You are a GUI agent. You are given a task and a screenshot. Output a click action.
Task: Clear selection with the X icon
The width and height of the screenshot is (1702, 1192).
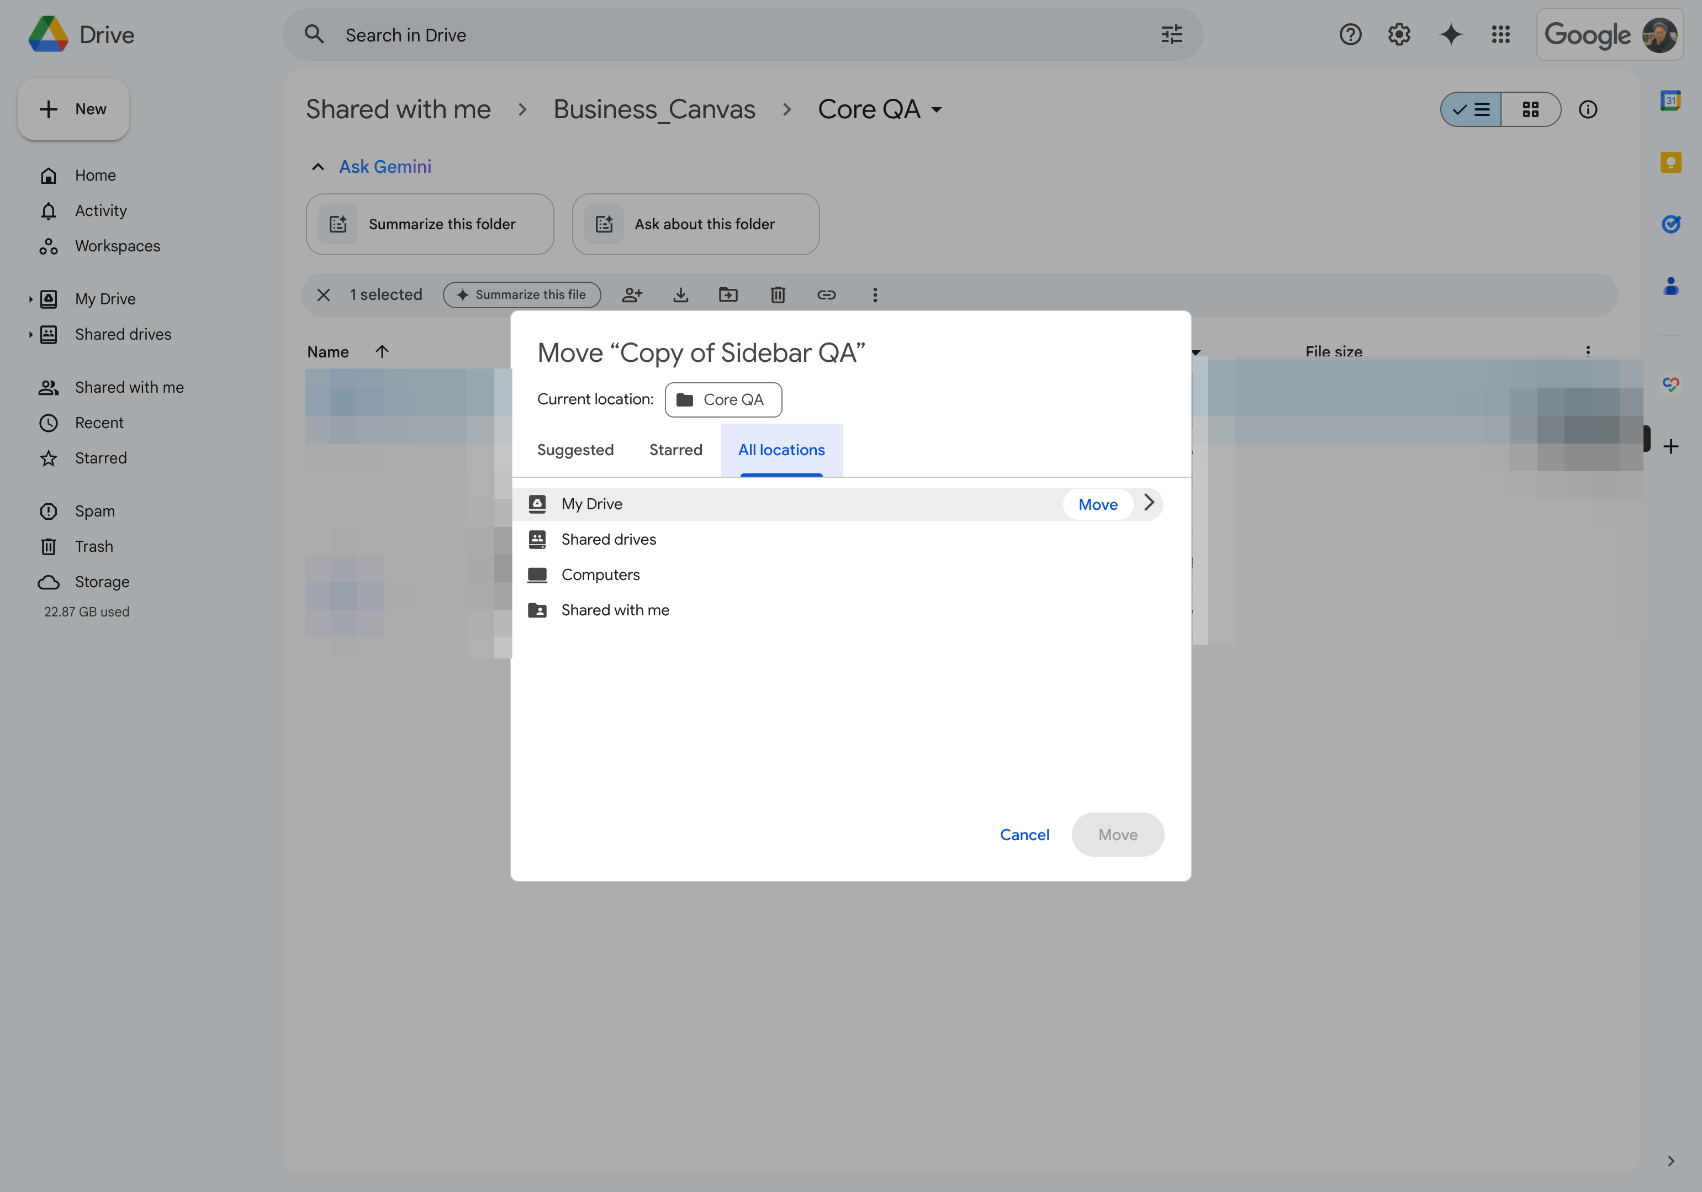click(323, 295)
